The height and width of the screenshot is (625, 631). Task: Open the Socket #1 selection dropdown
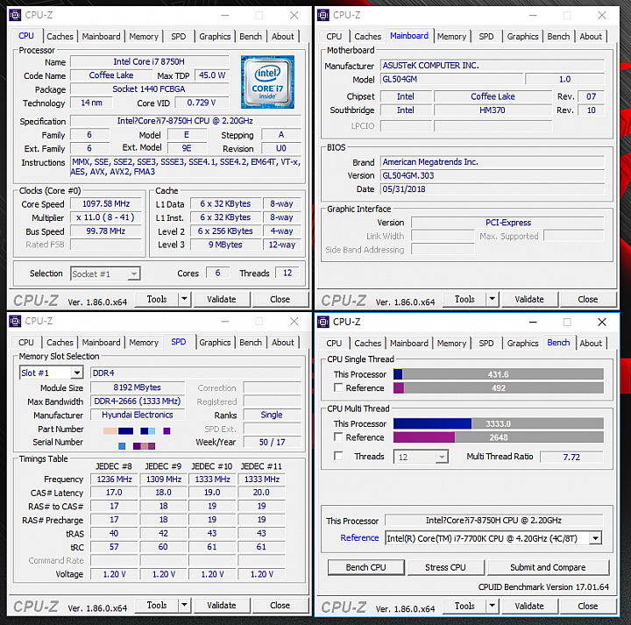click(x=133, y=274)
